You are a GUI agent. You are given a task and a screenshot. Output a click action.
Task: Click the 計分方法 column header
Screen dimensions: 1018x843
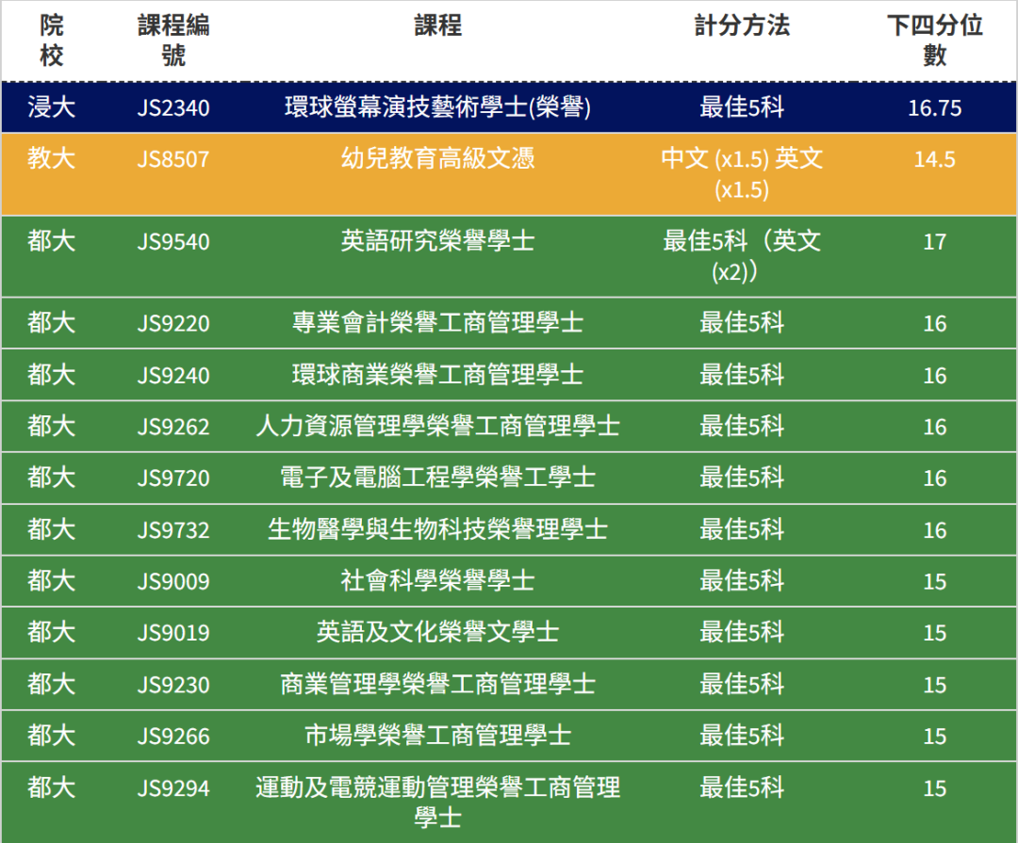pyautogui.click(x=742, y=26)
